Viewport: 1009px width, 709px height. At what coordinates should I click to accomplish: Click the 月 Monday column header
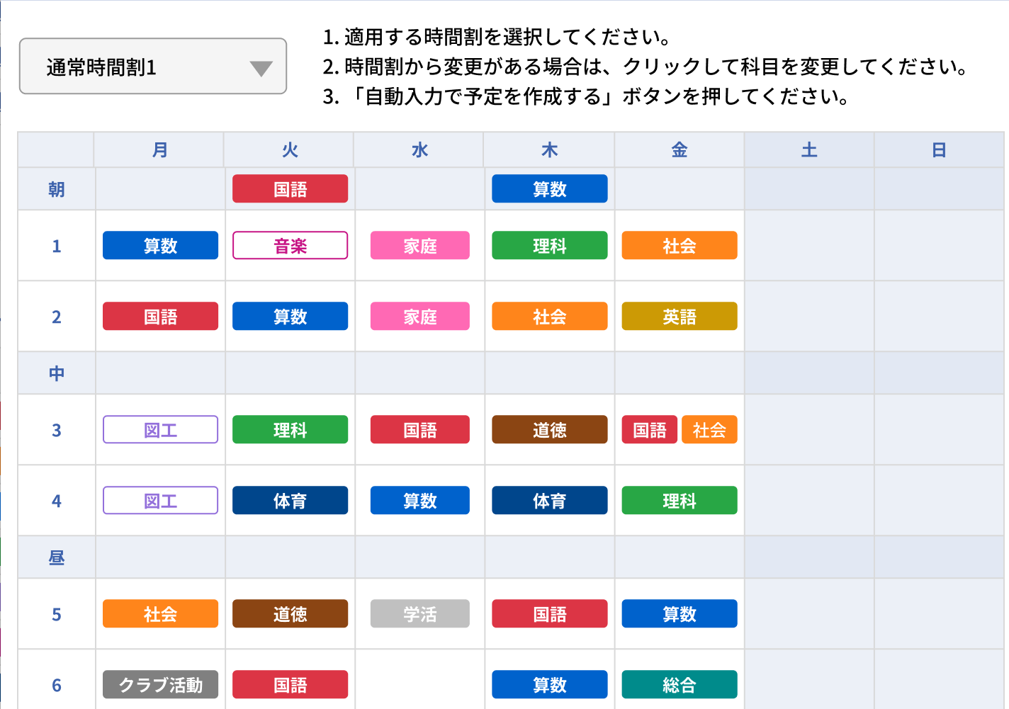[x=160, y=150]
